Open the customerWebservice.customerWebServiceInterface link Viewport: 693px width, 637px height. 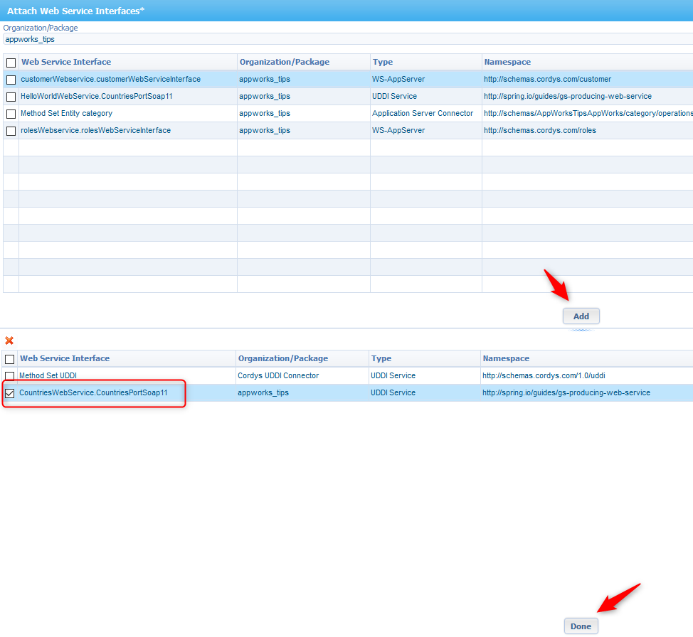click(x=110, y=79)
